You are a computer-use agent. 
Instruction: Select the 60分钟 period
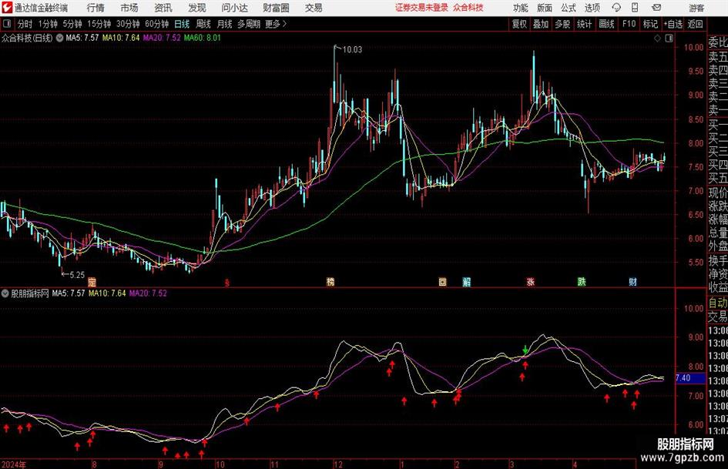pos(156,24)
